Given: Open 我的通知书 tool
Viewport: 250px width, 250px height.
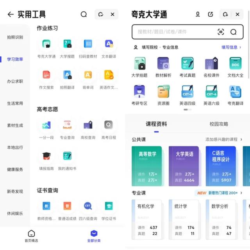Looking at the screenshot, I should tap(67, 156).
